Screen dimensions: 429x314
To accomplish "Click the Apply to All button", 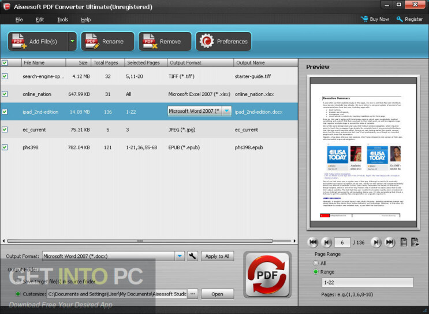I will 217,256.
